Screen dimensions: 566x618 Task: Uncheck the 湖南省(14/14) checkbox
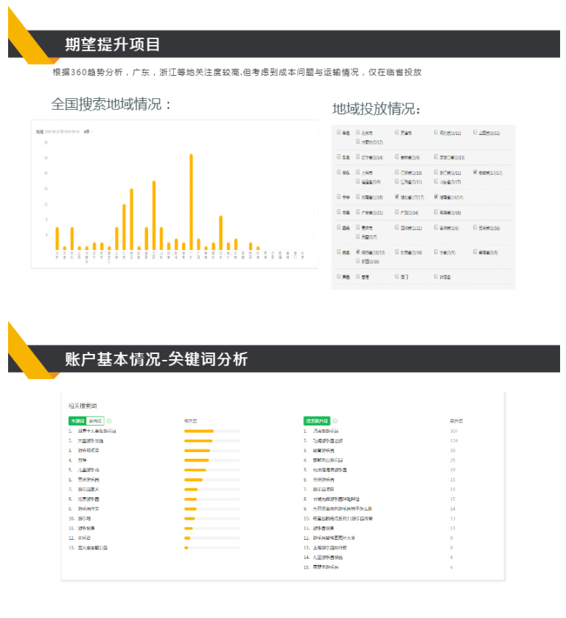click(436, 197)
